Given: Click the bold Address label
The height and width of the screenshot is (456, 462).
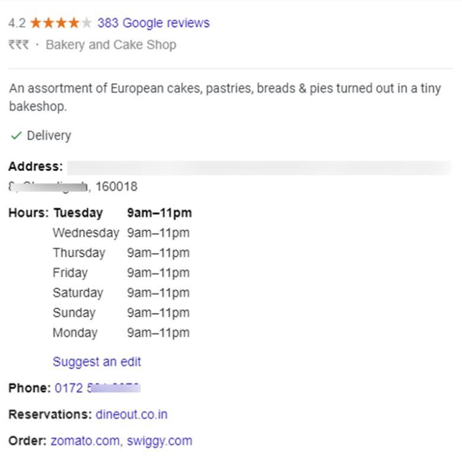Looking at the screenshot, I should click(x=35, y=166).
